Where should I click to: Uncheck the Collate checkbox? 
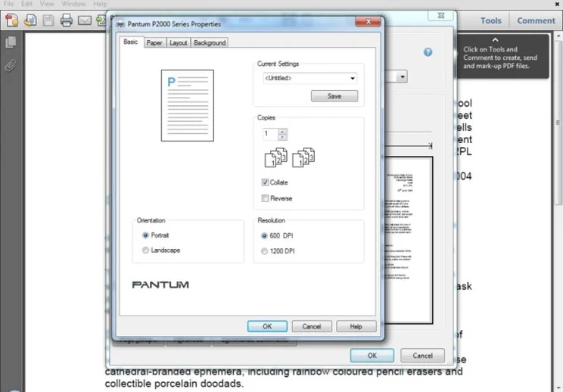point(265,182)
